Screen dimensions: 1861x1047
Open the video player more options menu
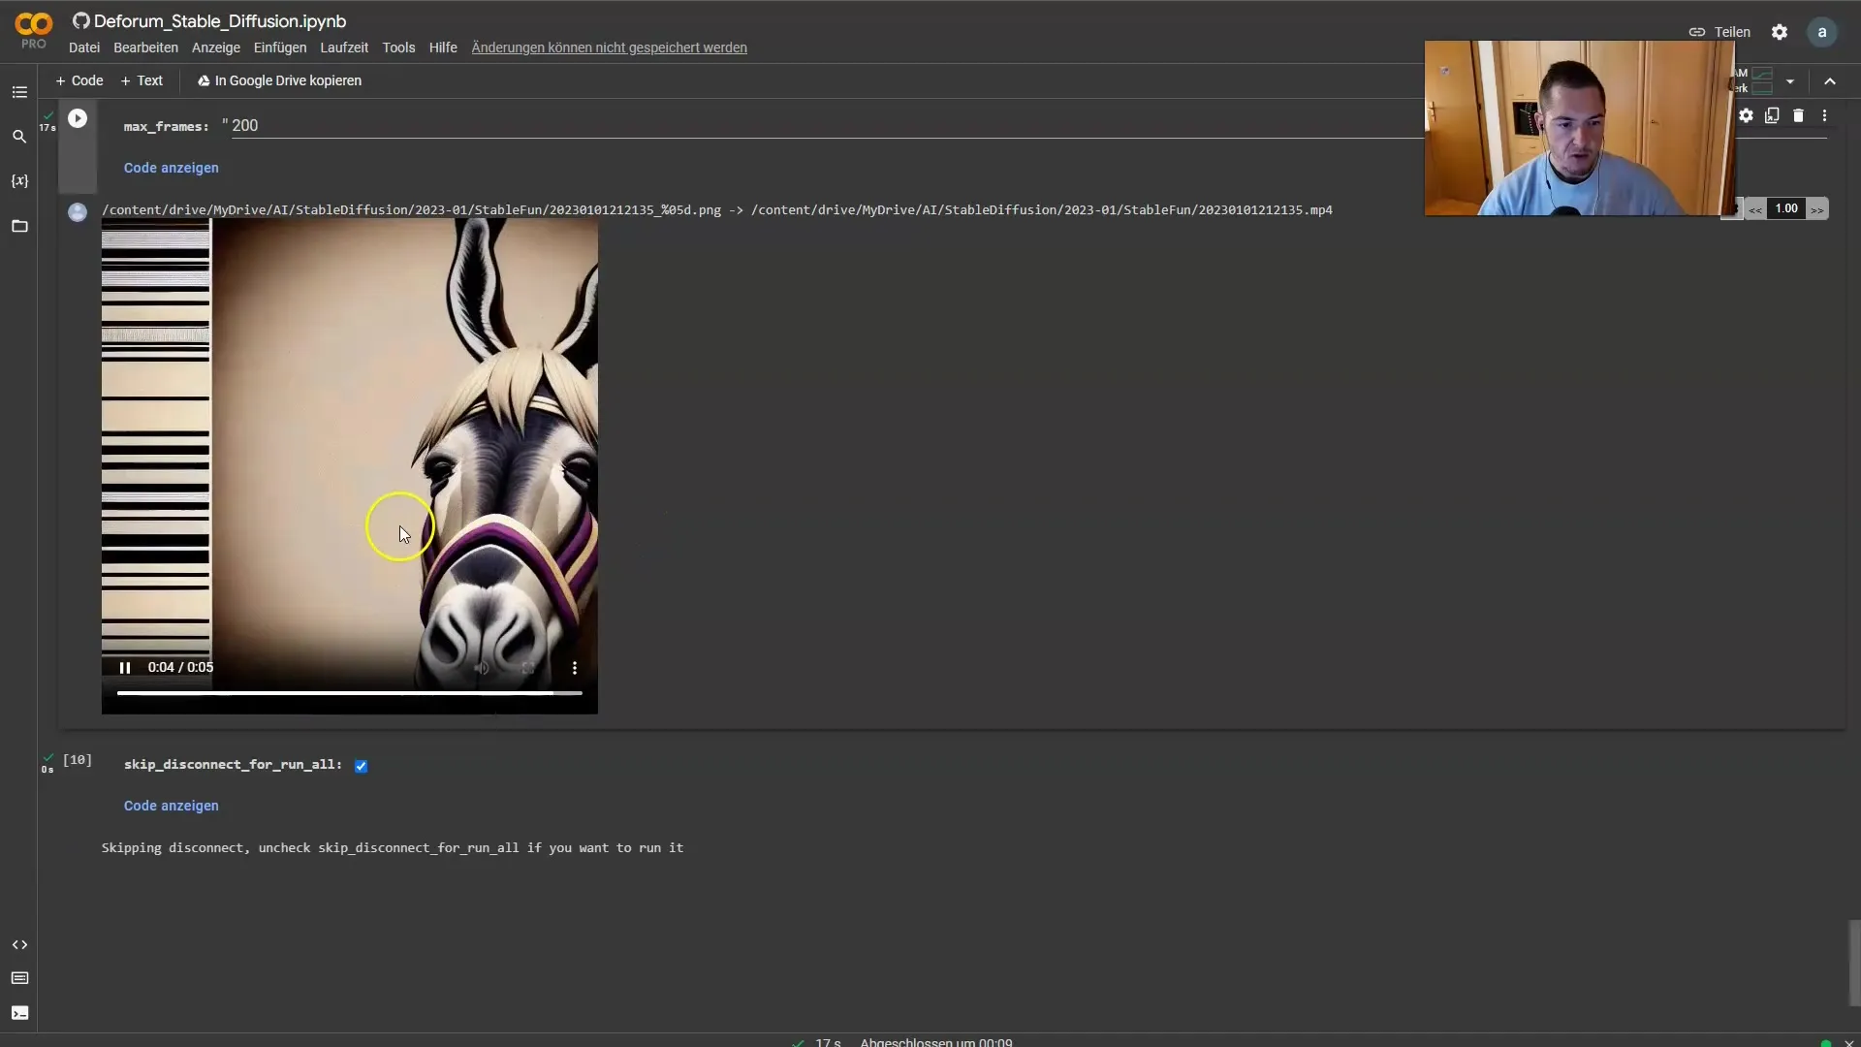click(575, 668)
